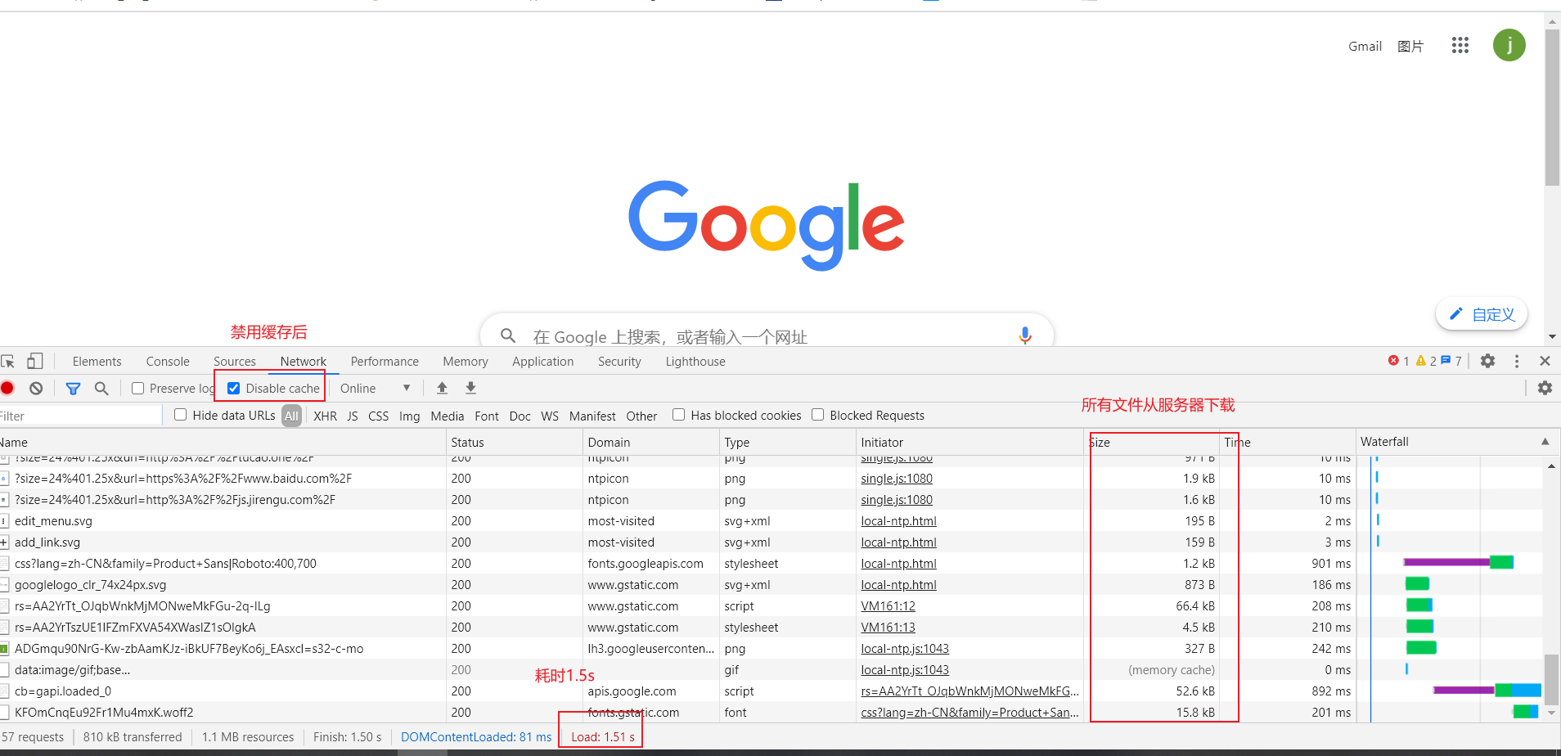Open initiator local-ntp.html for edit_menu.svg
This screenshot has height=756, width=1561.
(898, 521)
